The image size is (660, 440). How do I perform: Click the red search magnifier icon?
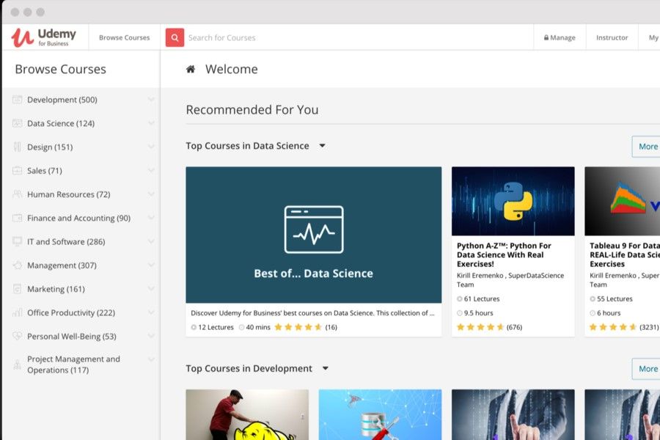pyautogui.click(x=174, y=37)
